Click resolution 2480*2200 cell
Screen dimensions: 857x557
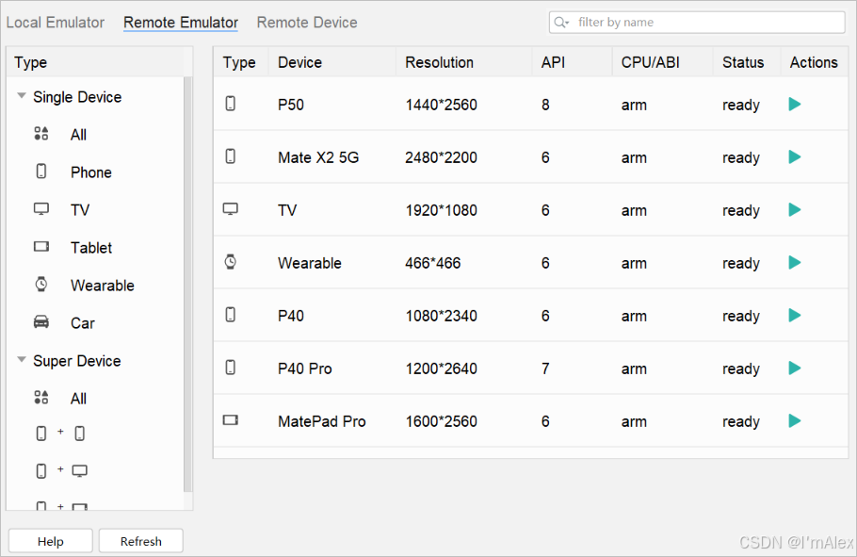(441, 157)
